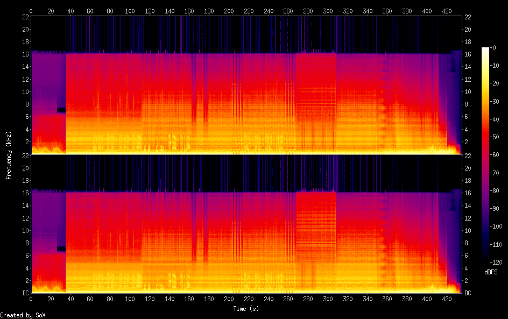
Task: Click the "Frequency (kHz)" axis title
Action: point(9,155)
